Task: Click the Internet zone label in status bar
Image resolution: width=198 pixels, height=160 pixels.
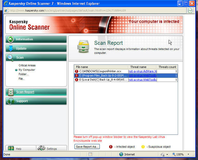Action: click(x=130, y=154)
